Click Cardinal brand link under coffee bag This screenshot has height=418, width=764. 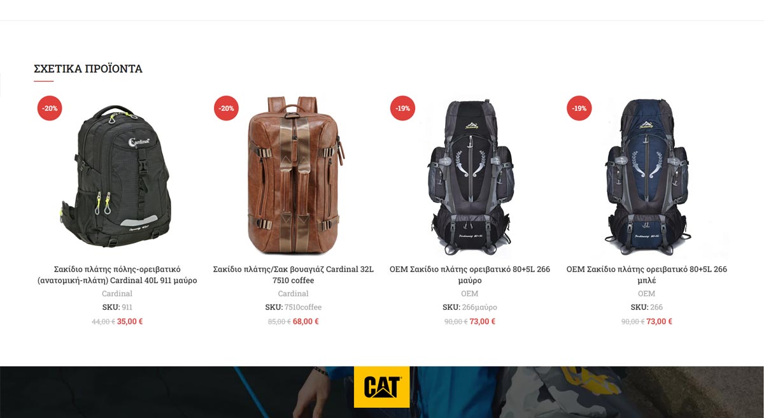[x=294, y=294]
